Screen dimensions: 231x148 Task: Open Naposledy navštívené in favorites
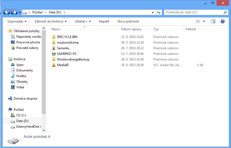pos(29,37)
